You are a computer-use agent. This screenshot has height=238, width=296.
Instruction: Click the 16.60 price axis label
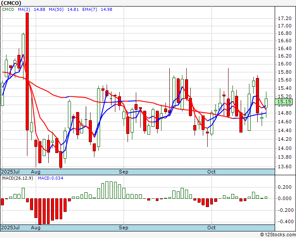pos(285,41)
